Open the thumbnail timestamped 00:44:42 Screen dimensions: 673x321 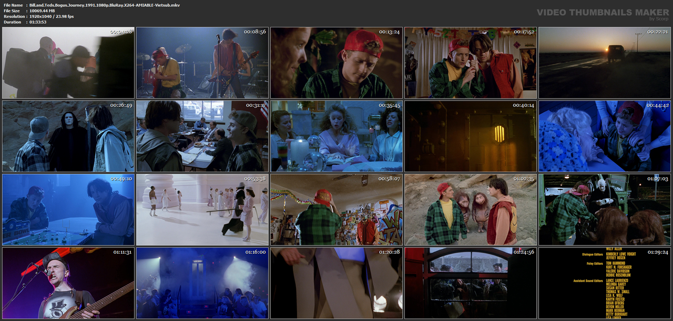click(604, 136)
